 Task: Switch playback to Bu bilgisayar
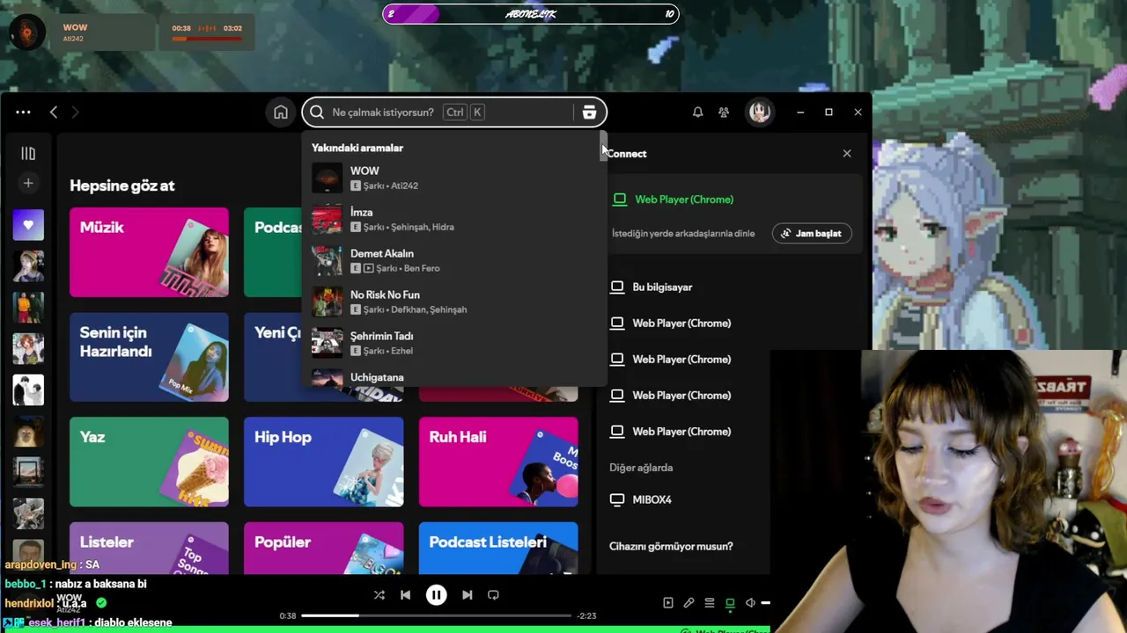point(662,287)
